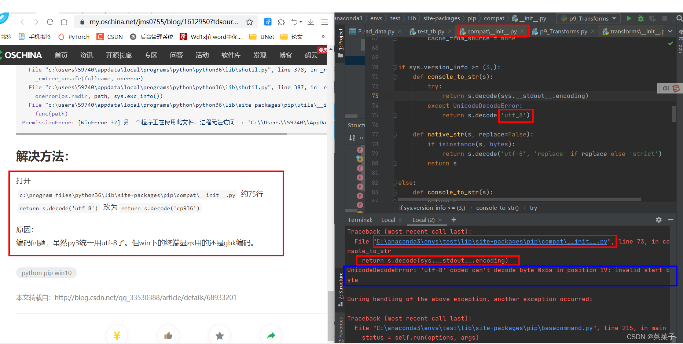Click the OSCHINA logo

[21, 55]
